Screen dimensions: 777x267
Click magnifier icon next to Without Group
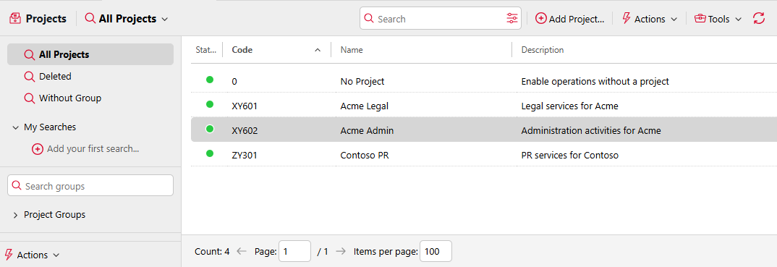pyautogui.click(x=30, y=98)
